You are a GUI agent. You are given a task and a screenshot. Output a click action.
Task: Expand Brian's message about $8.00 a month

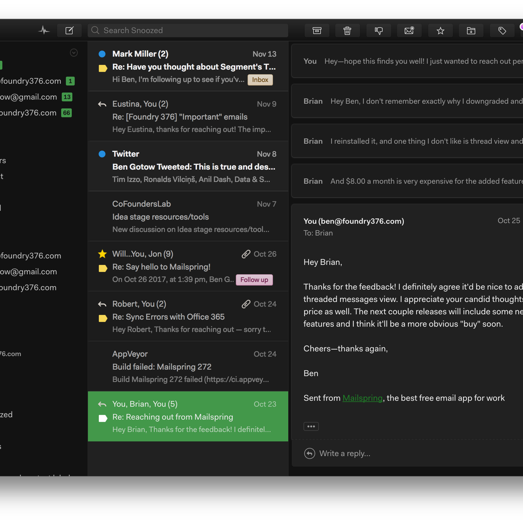[407, 181]
